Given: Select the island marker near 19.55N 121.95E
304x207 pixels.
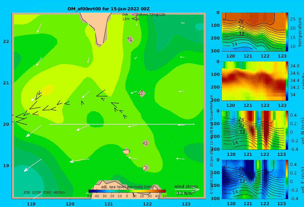Looking at the screenshot, I should click(146, 143).
